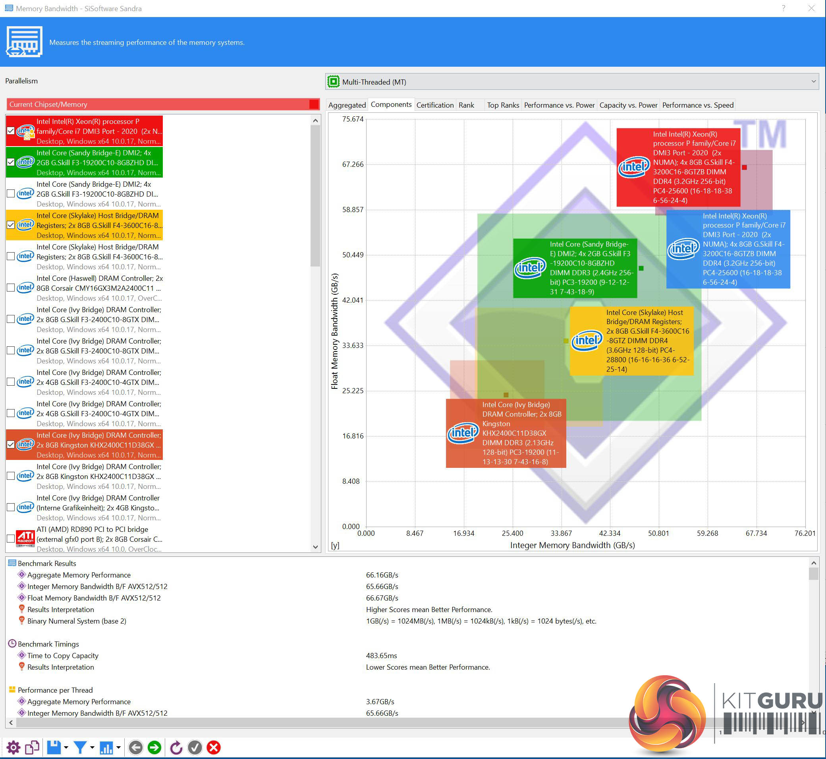Viewport: 826px width, 759px height.
Task: Click the copy results icon
Action: click(32, 747)
